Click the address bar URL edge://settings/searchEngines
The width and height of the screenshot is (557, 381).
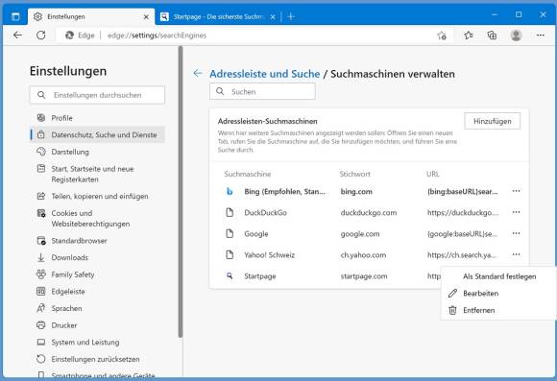pos(157,36)
